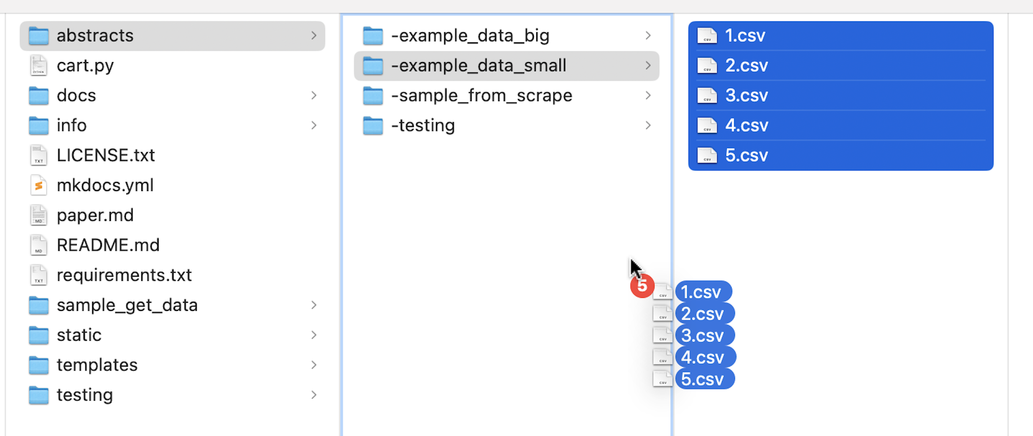Select the 3.csv file icon in list
Image resolution: width=1033 pixels, height=436 pixels.
pyautogui.click(x=707, y=95)
